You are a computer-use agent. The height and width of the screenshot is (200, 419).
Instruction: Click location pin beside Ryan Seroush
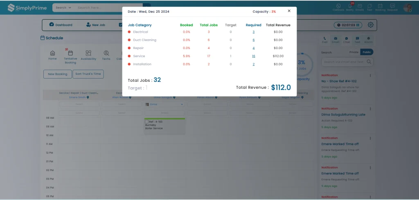(259, 97)
